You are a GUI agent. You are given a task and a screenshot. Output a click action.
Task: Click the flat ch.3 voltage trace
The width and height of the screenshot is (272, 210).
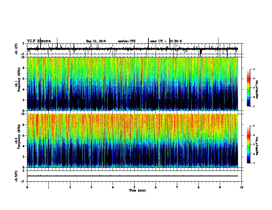(133, 176)
